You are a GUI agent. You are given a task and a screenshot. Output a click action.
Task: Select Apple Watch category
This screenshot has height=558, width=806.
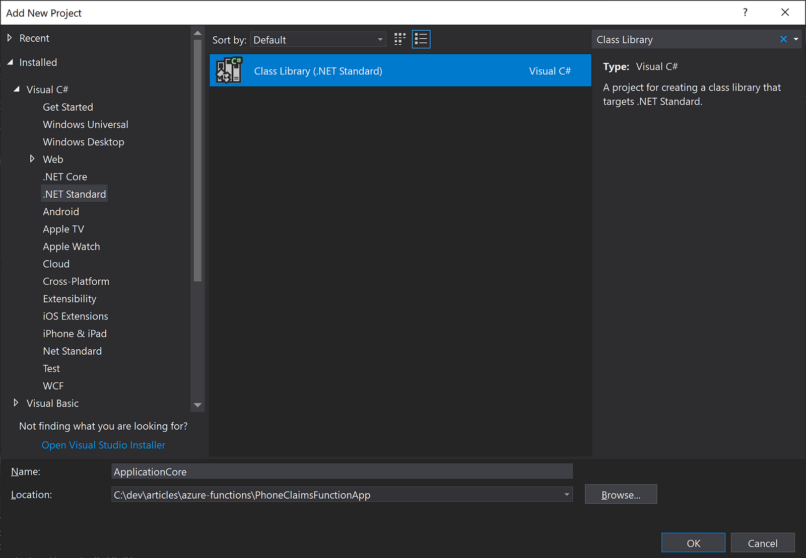coord(72,247)
